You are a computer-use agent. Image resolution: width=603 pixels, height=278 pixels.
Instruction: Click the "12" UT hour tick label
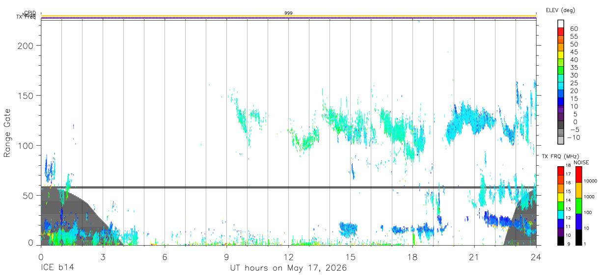pos(289,257)
